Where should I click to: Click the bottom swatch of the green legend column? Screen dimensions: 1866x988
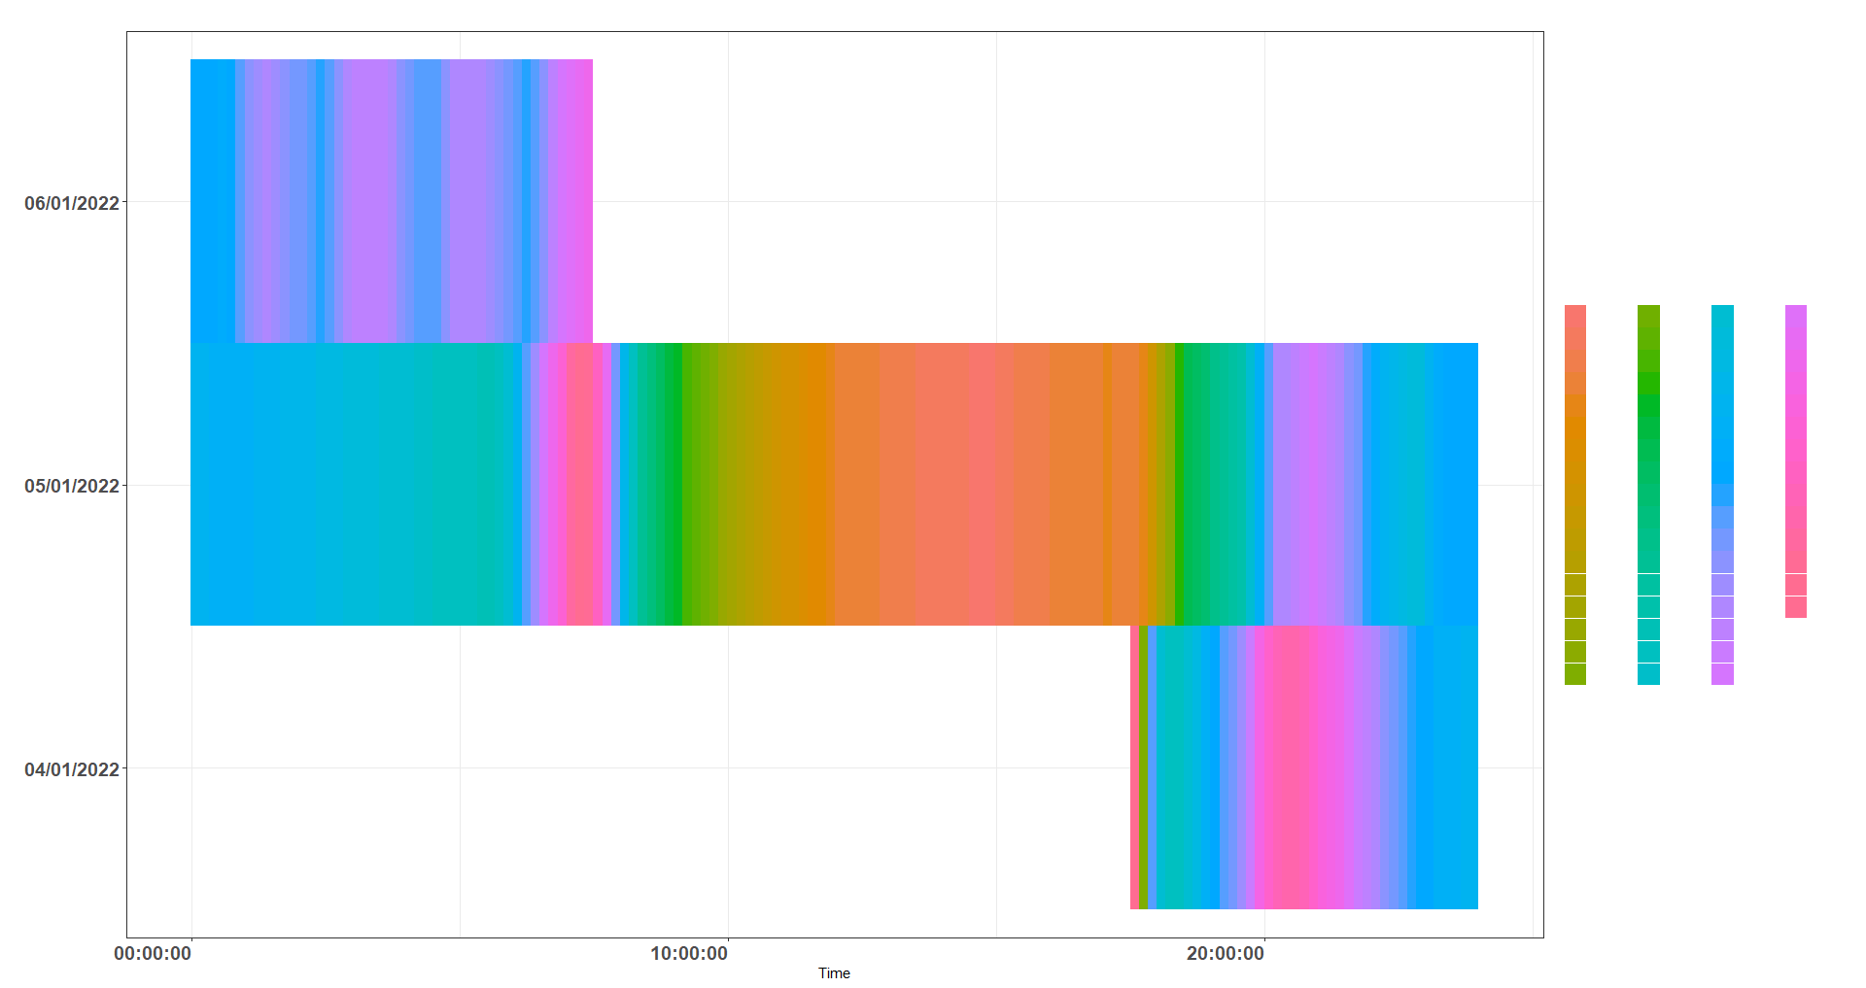(x=1650, y=675)
